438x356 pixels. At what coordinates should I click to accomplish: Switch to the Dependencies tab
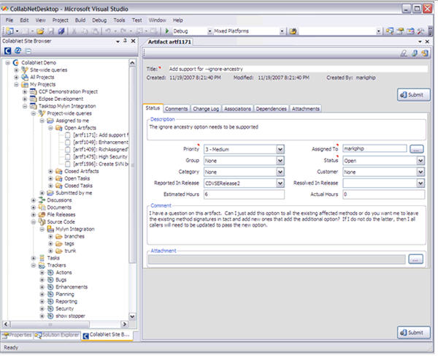272,109
